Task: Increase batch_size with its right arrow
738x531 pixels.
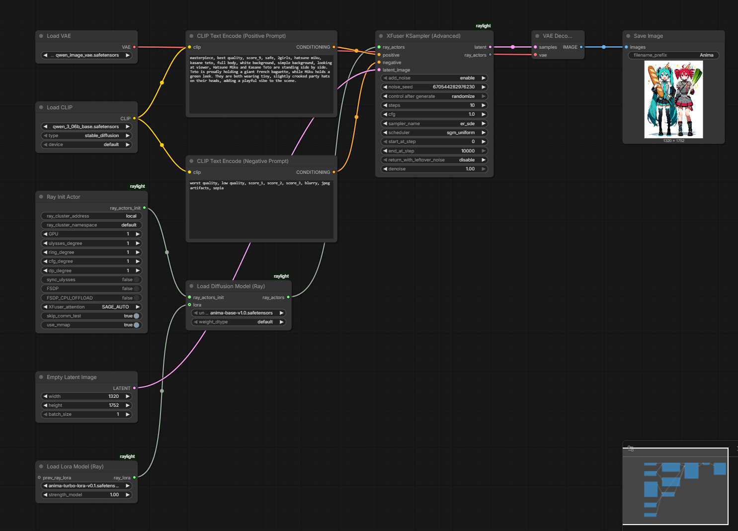Action: (x=128, y=414)
